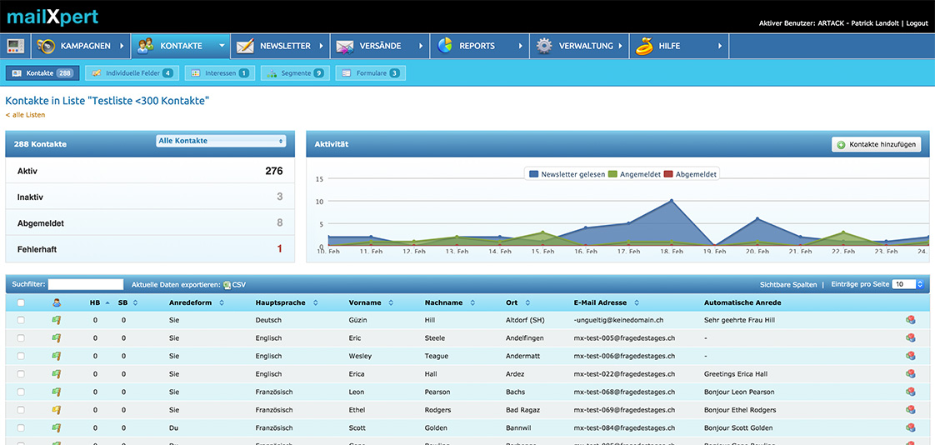Click the Verwaltung gear icon
This screenshot has height=445, width=935.
[x=544, y=46]
